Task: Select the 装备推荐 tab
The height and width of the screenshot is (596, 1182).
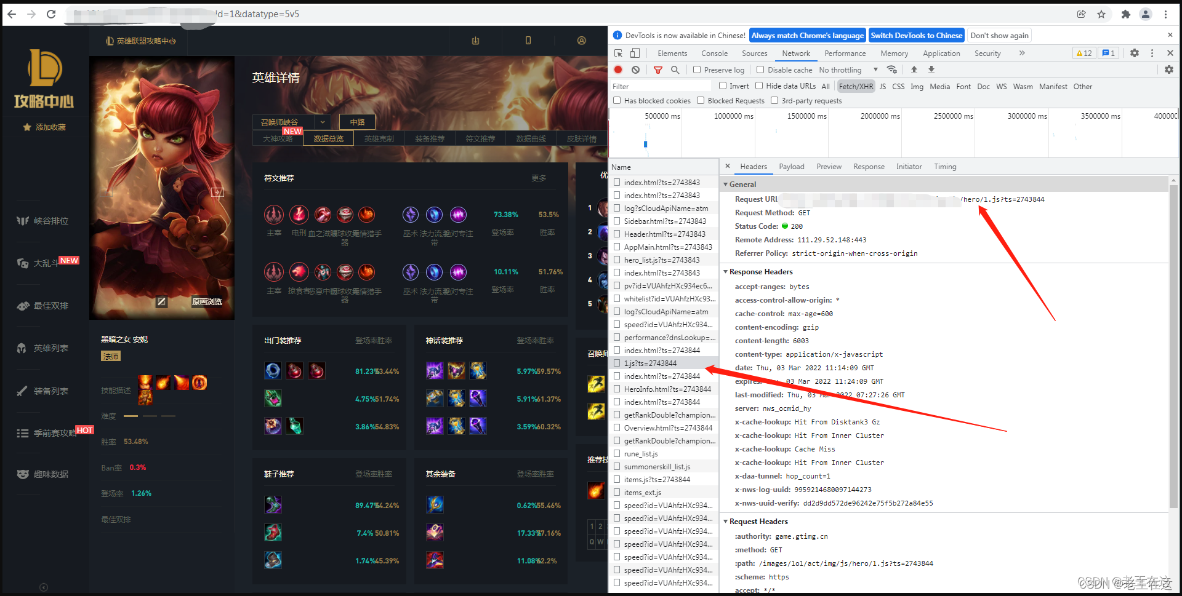Action: pyautogui.click(x=430, y=138)
